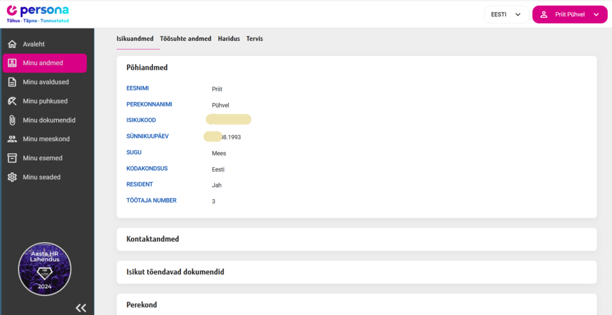Expand the Kontaktandmed section
The height and width of the screenshot is (315, 612).
click(356, 239)
